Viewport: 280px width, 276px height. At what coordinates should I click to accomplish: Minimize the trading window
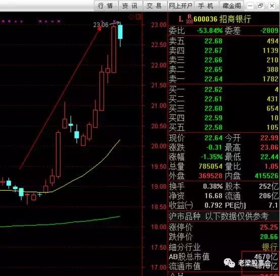point(250,6)
